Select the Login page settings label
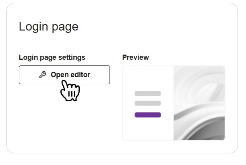The width and height of the screenshot is (246, 165). pyautogui.click(x=52, y=57)
